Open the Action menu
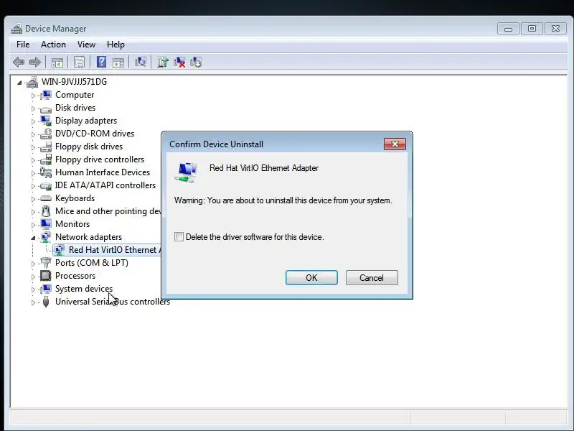Viewport: 574px width, 431px height. coord(53,45)
